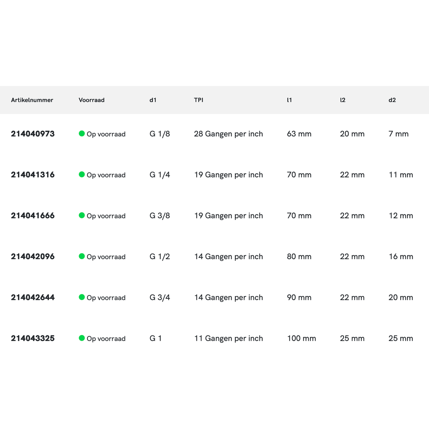Click green stock dot for article 214040973
This screenshot has height=429, width=429.
point(82,133)
